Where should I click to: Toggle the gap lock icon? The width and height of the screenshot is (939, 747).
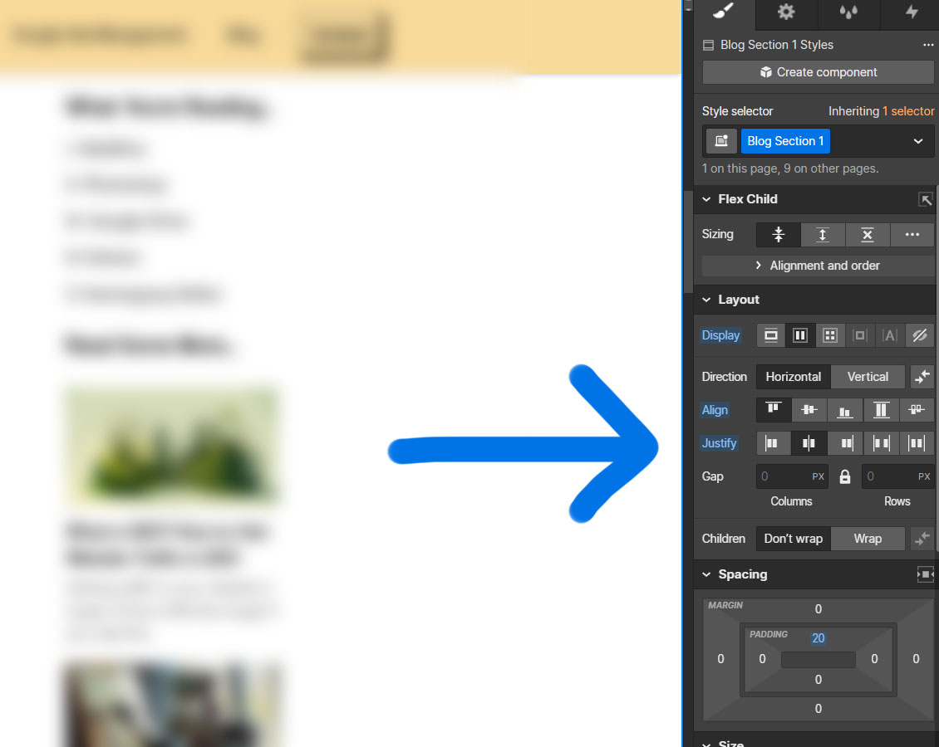[x=845, y=477]
